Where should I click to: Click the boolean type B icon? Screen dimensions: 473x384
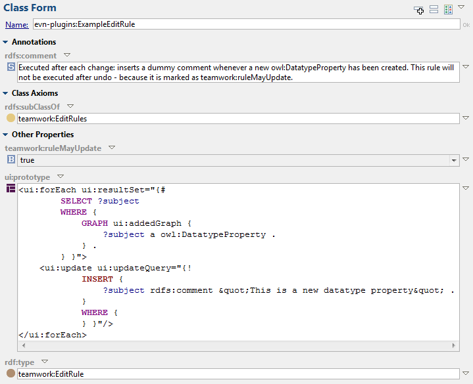(11, 160)
